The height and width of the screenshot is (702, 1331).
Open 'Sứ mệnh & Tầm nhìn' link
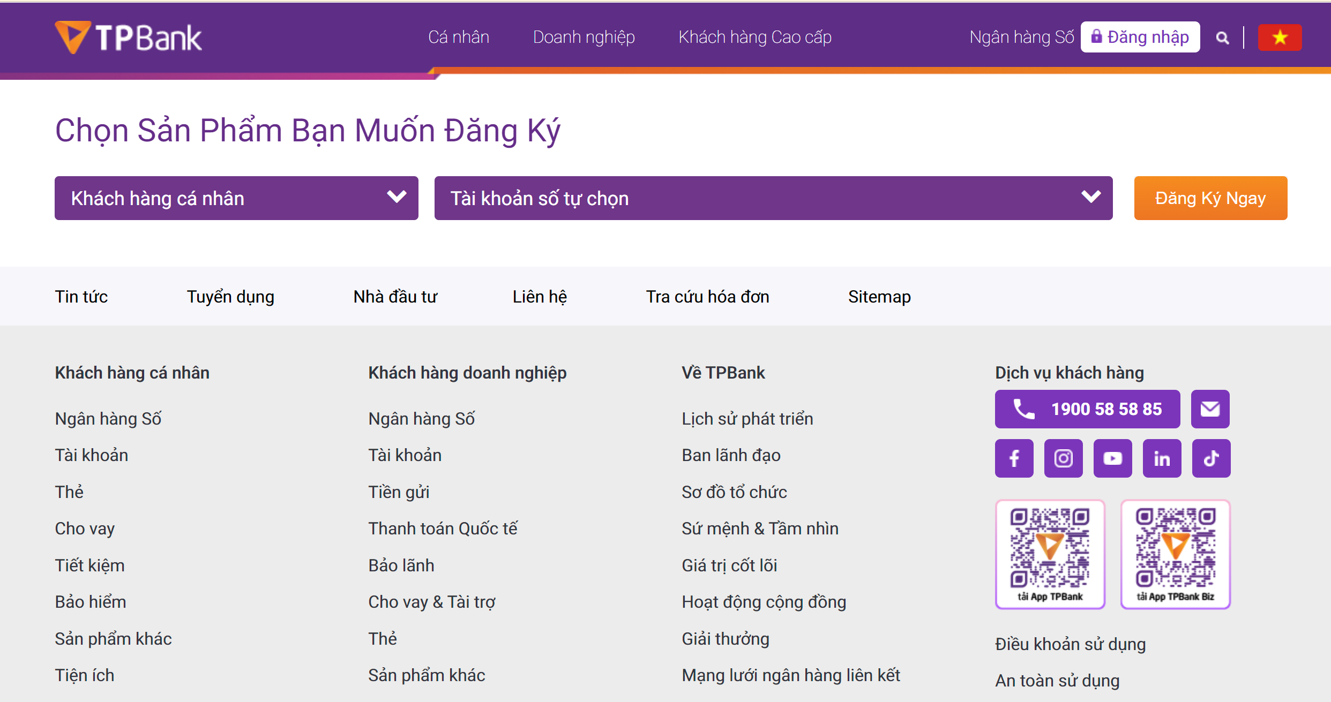click(x=760, y=529)
